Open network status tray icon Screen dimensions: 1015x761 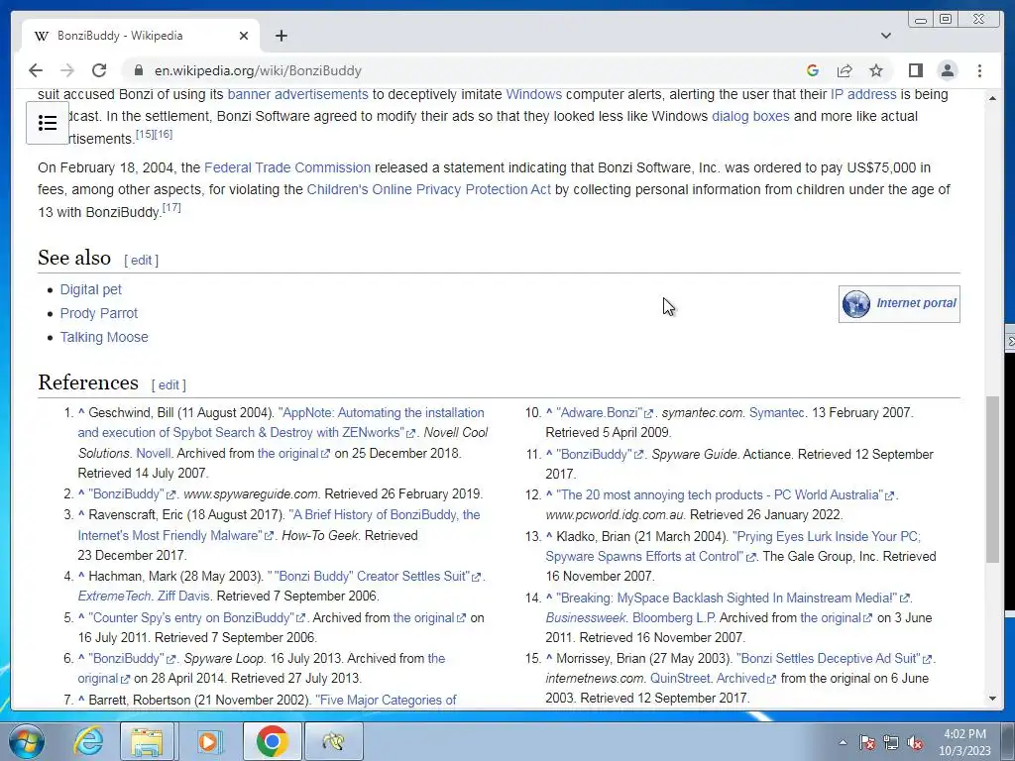(891, 742)
